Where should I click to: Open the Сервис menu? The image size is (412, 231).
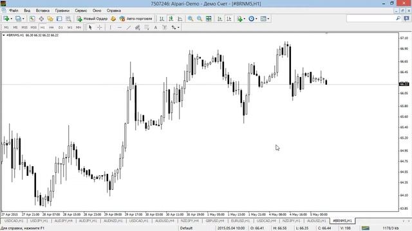(81, 10)
